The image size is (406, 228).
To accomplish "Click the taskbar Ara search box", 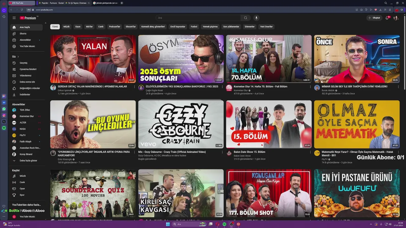I will click(189, 224).
